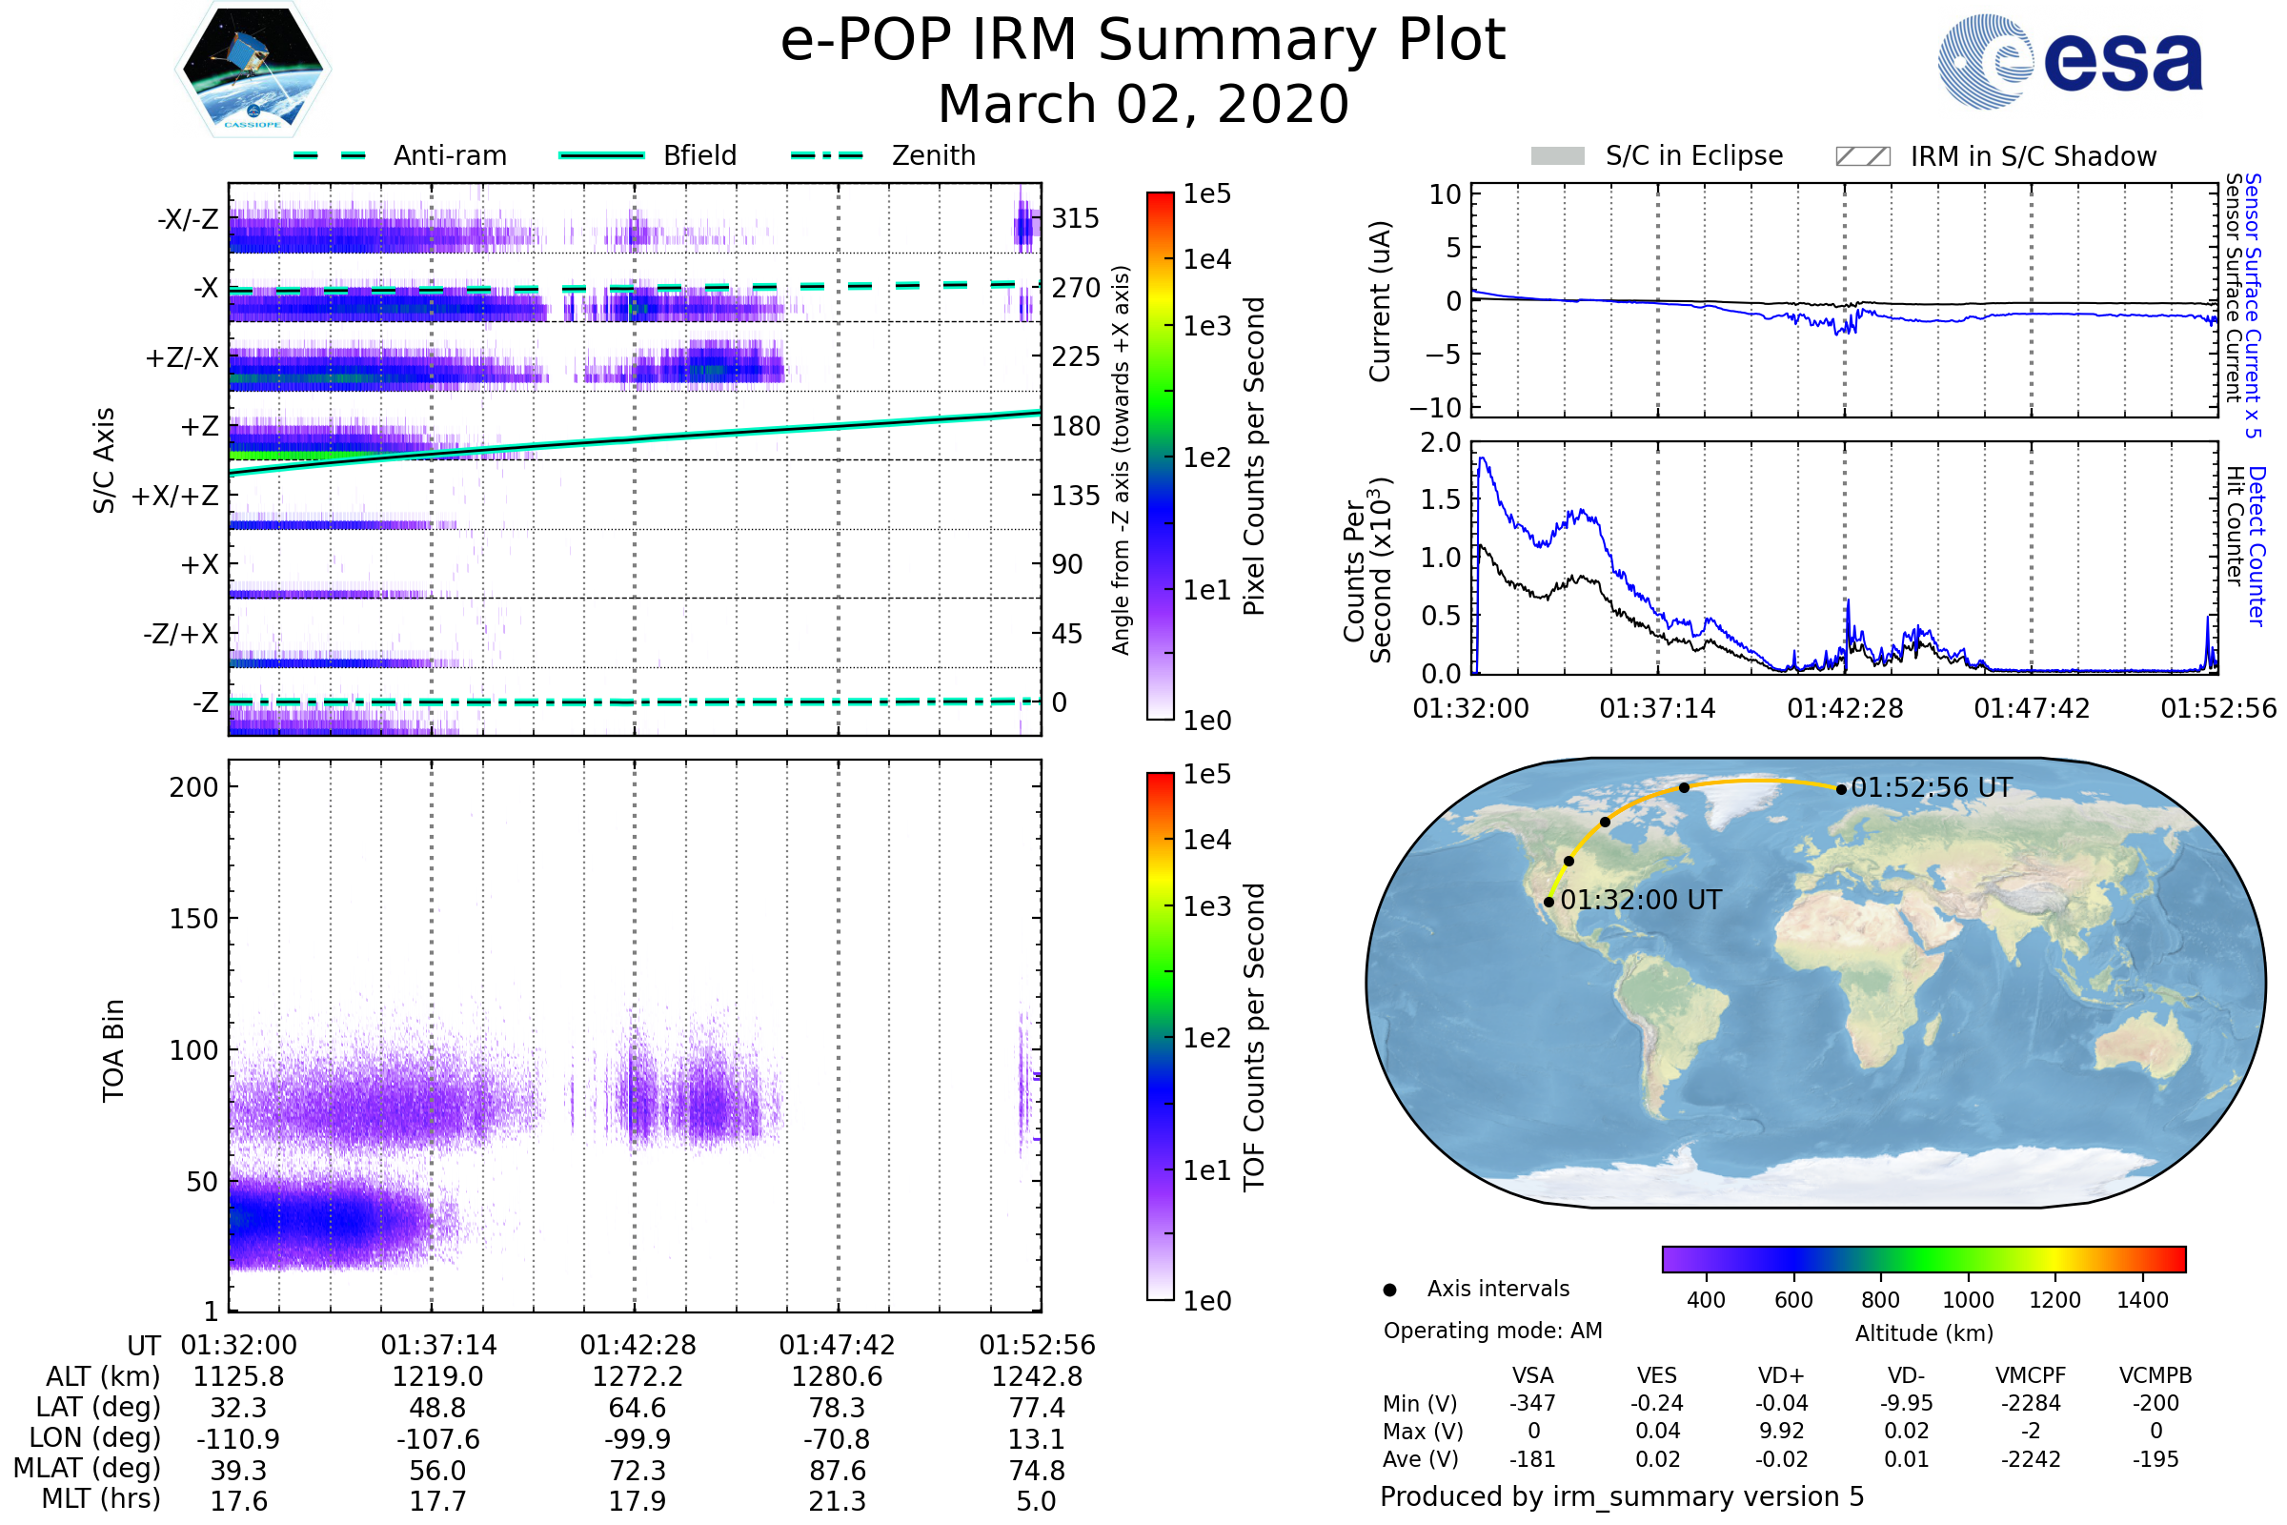This screenshot has width=2287, height=1525.
Task: Click the 01:42:28 UT tick label under TOA plot
Action: click(638, 1345)
